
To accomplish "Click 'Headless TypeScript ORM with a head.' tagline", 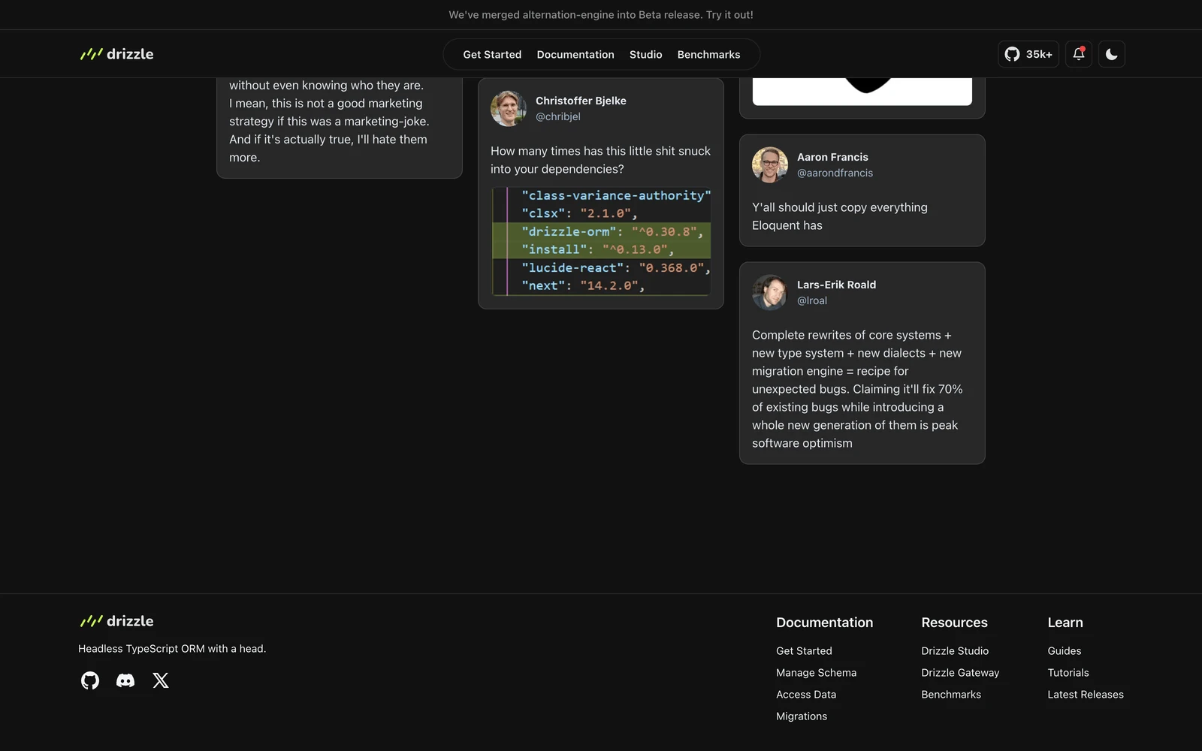I will 172,649.
